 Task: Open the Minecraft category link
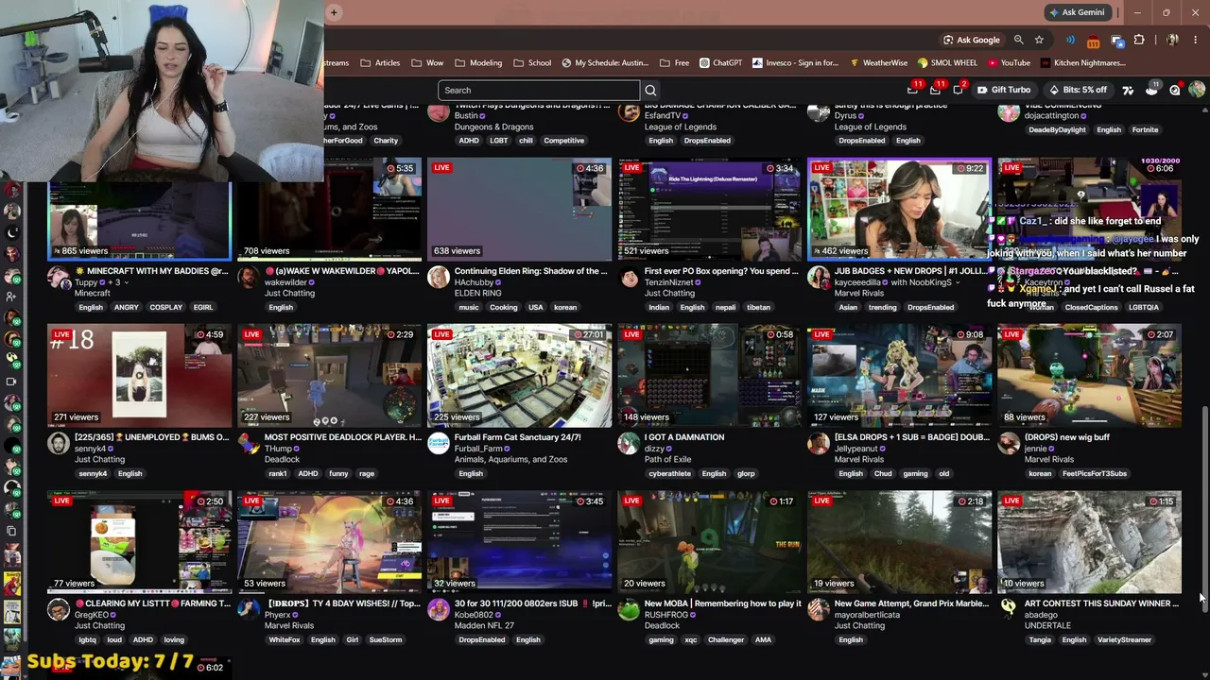pyautogui.click(x=93, y=293)
